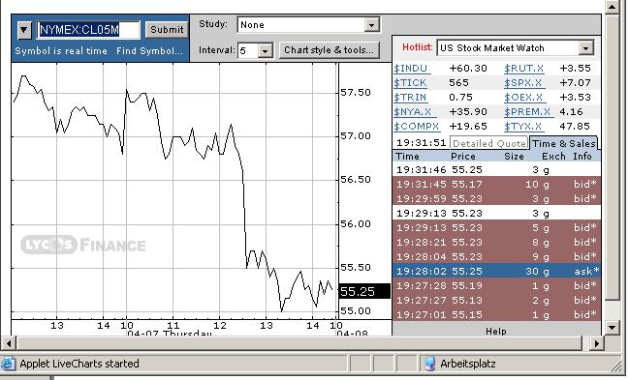Select the 19:31:45 bid row at 55.17
Image resolution: width=629 pixels, height=380 pixels.
pyautogui.click(x=496, y=184)
